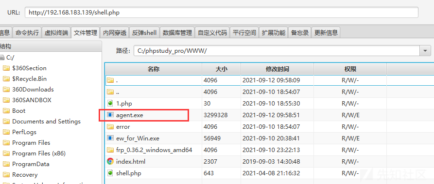Click the agent.exe file icon
Viewport: 434px width, 184px height.
pyautogui.click(x=110, y=115)
